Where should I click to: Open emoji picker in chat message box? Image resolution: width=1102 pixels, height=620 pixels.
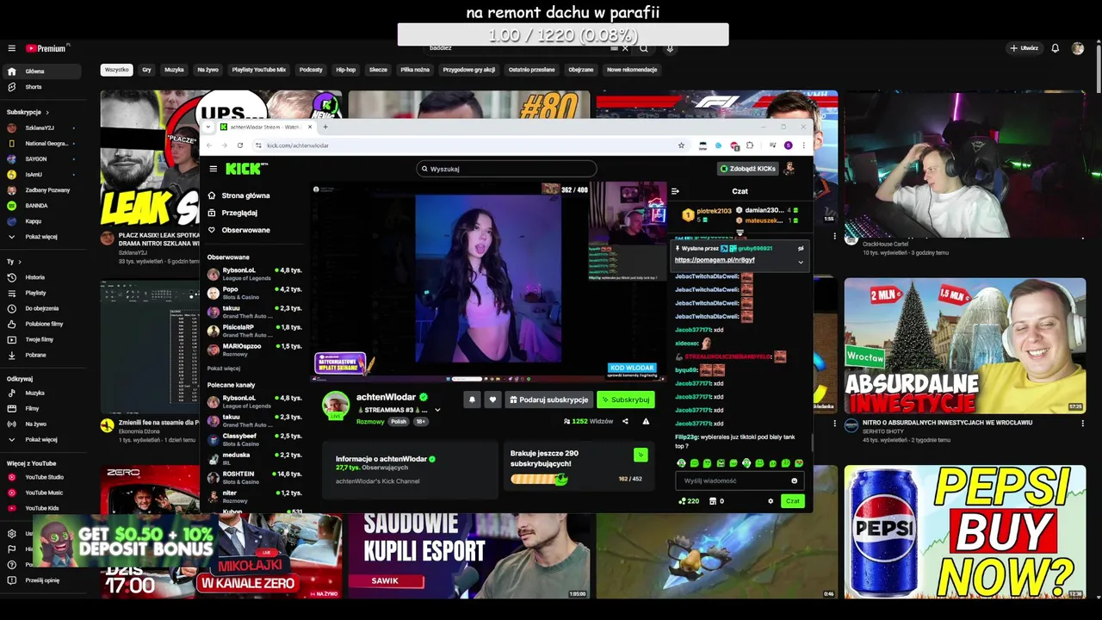tap(794, 481)
